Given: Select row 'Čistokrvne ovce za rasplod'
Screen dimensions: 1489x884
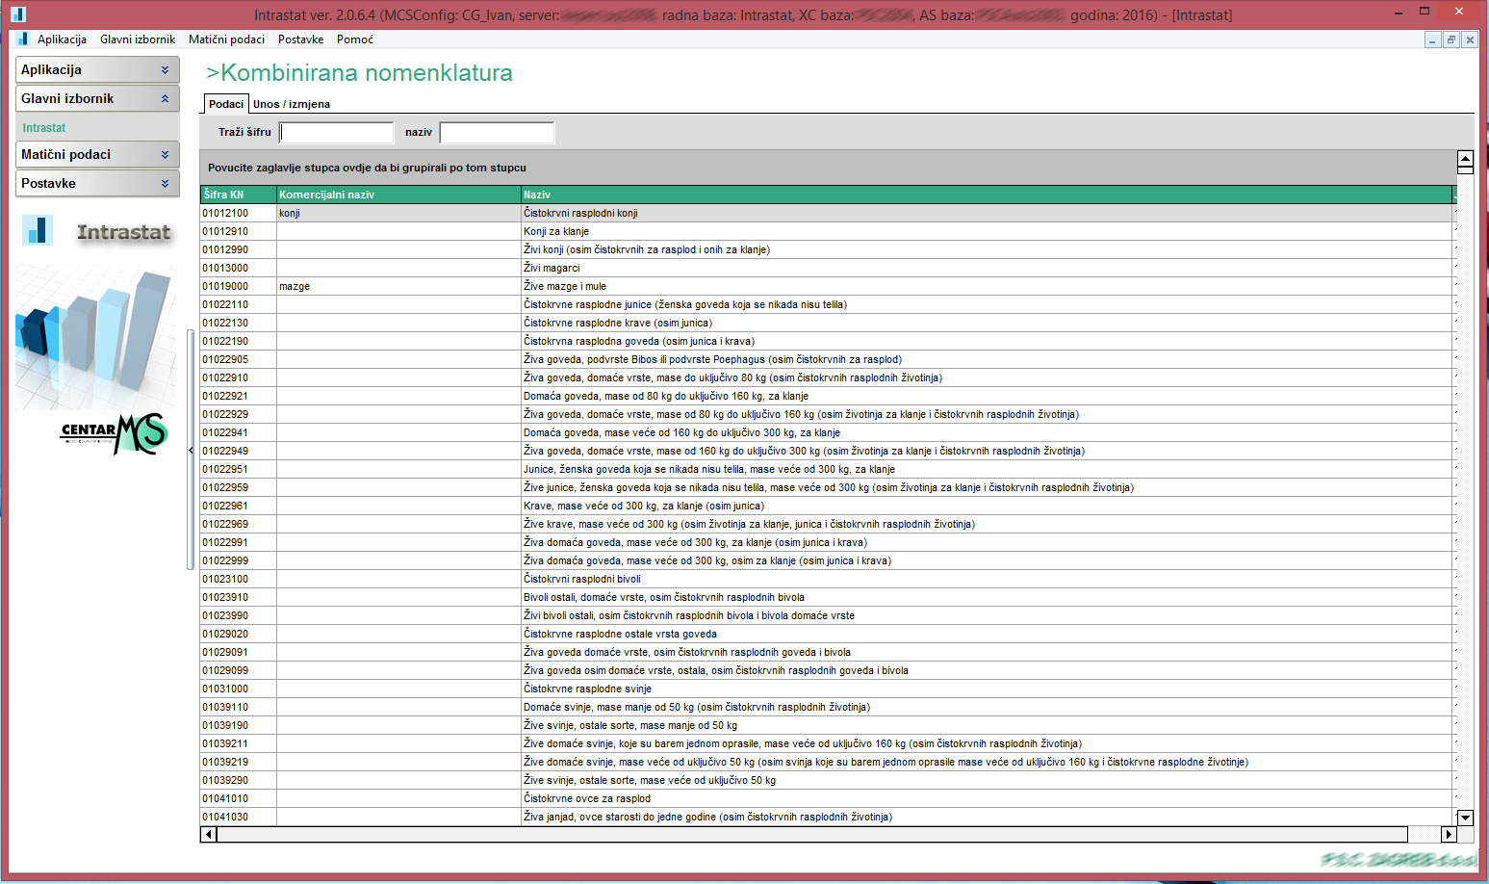Looking at the screenshot, I should click(x=828, y=798).
